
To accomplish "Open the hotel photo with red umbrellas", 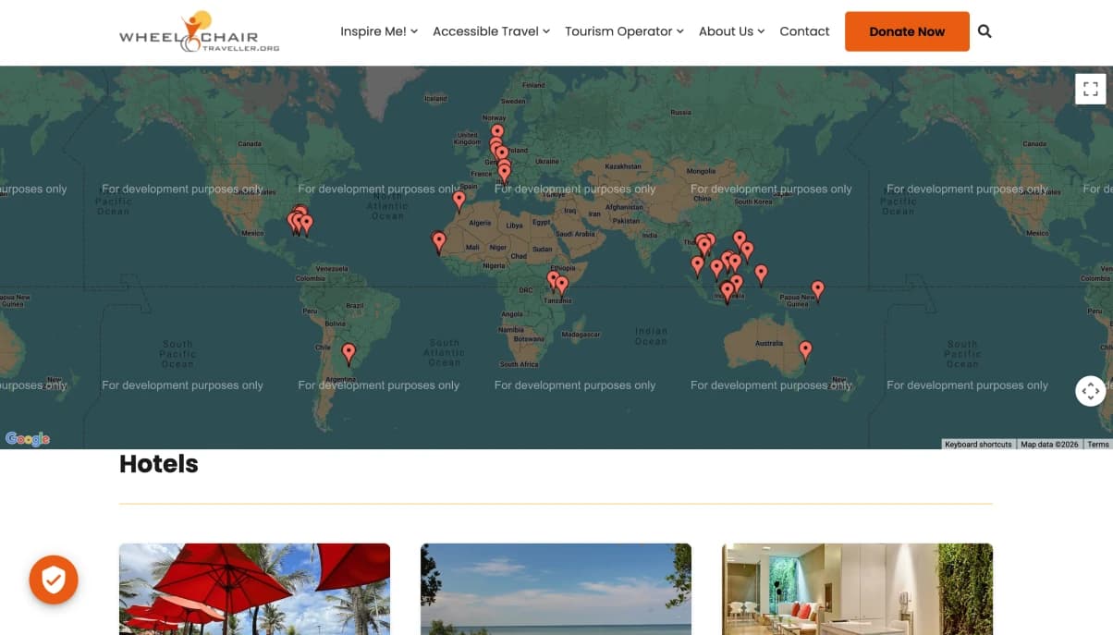I will point(254,589).
